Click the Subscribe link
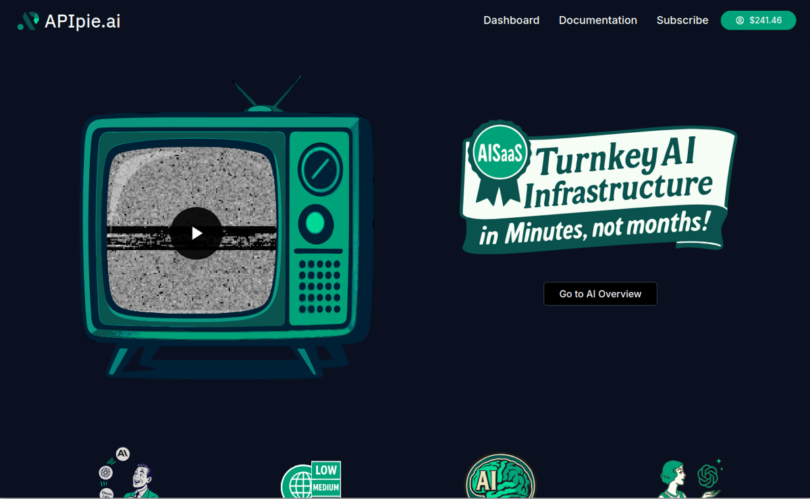Image resolution: width=810 pixels, height=499 pixels. point(682,20)
